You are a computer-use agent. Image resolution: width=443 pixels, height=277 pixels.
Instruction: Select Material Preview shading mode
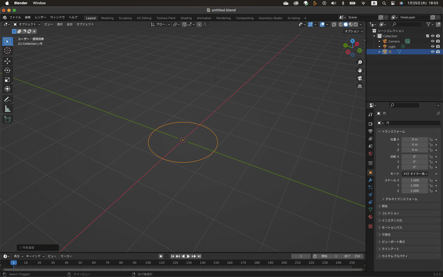point(351,24)
